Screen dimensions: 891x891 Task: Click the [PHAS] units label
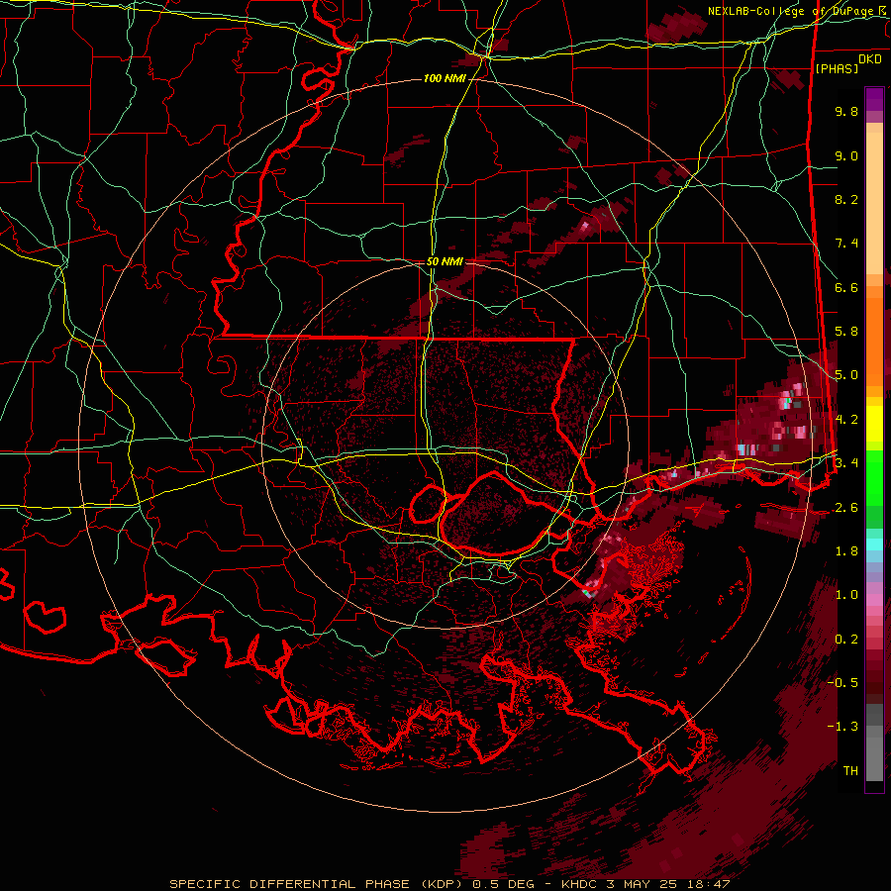(x=837, y=68)
